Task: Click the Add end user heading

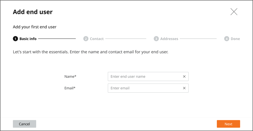Action: (x=33, y=12)
